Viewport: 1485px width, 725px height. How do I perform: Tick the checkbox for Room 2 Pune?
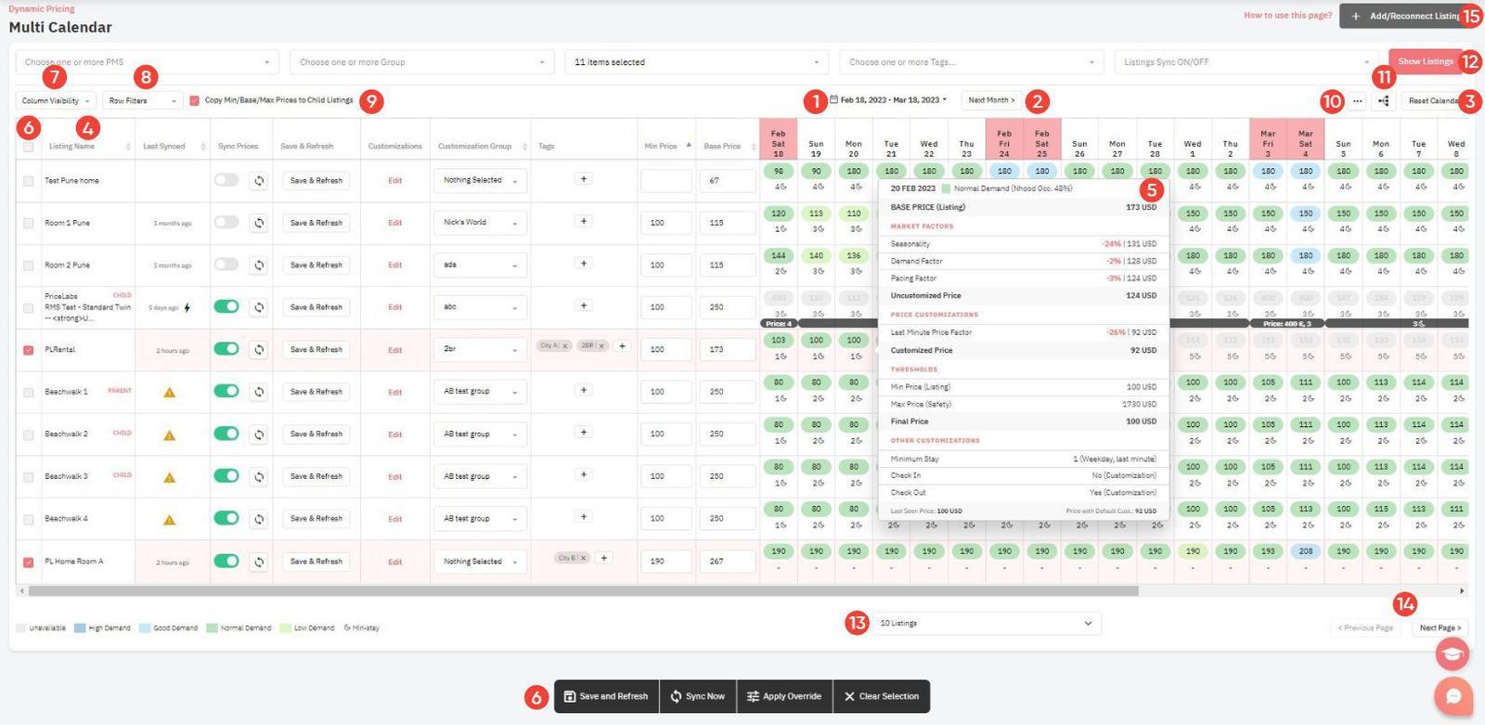tap(28, 265)
